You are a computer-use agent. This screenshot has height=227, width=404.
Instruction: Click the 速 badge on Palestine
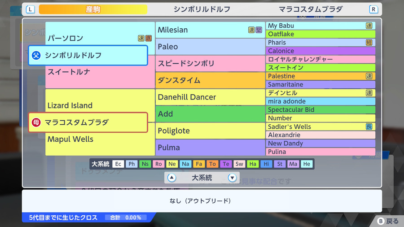point(369,76)
